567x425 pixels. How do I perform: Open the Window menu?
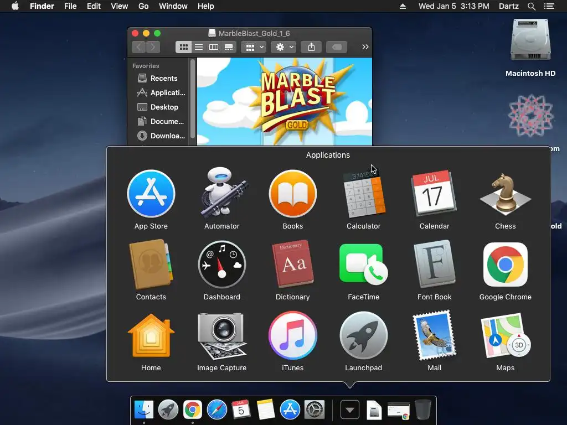(173, 6)
